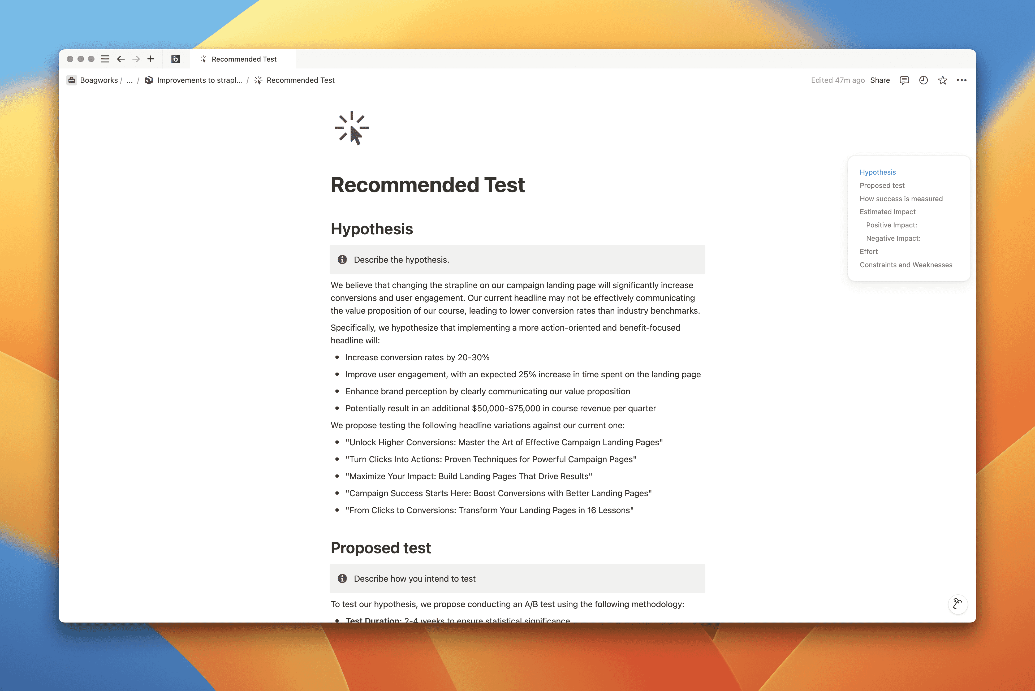Click the Boagworks workspace icon
Viewport: 1035px width, 691px height.
(x=72, y=80)
